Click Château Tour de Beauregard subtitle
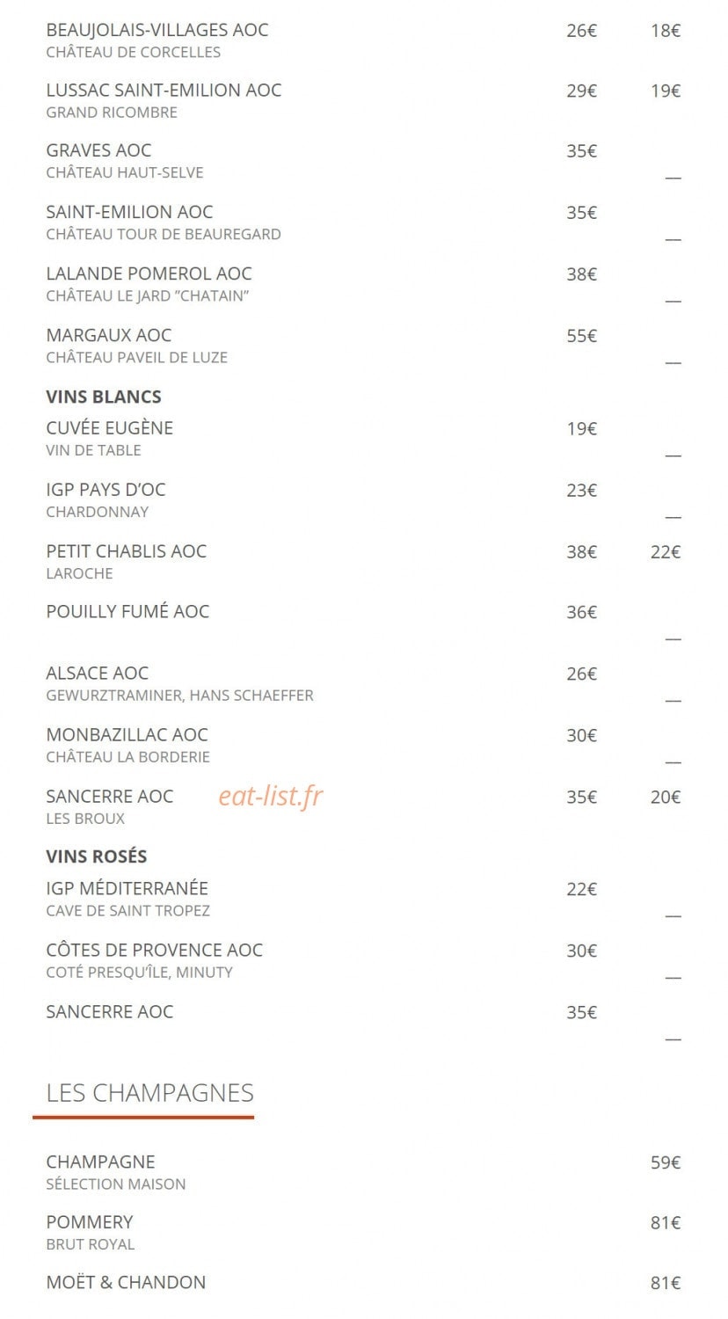The image size is (728, 1319). click(164, 234)
